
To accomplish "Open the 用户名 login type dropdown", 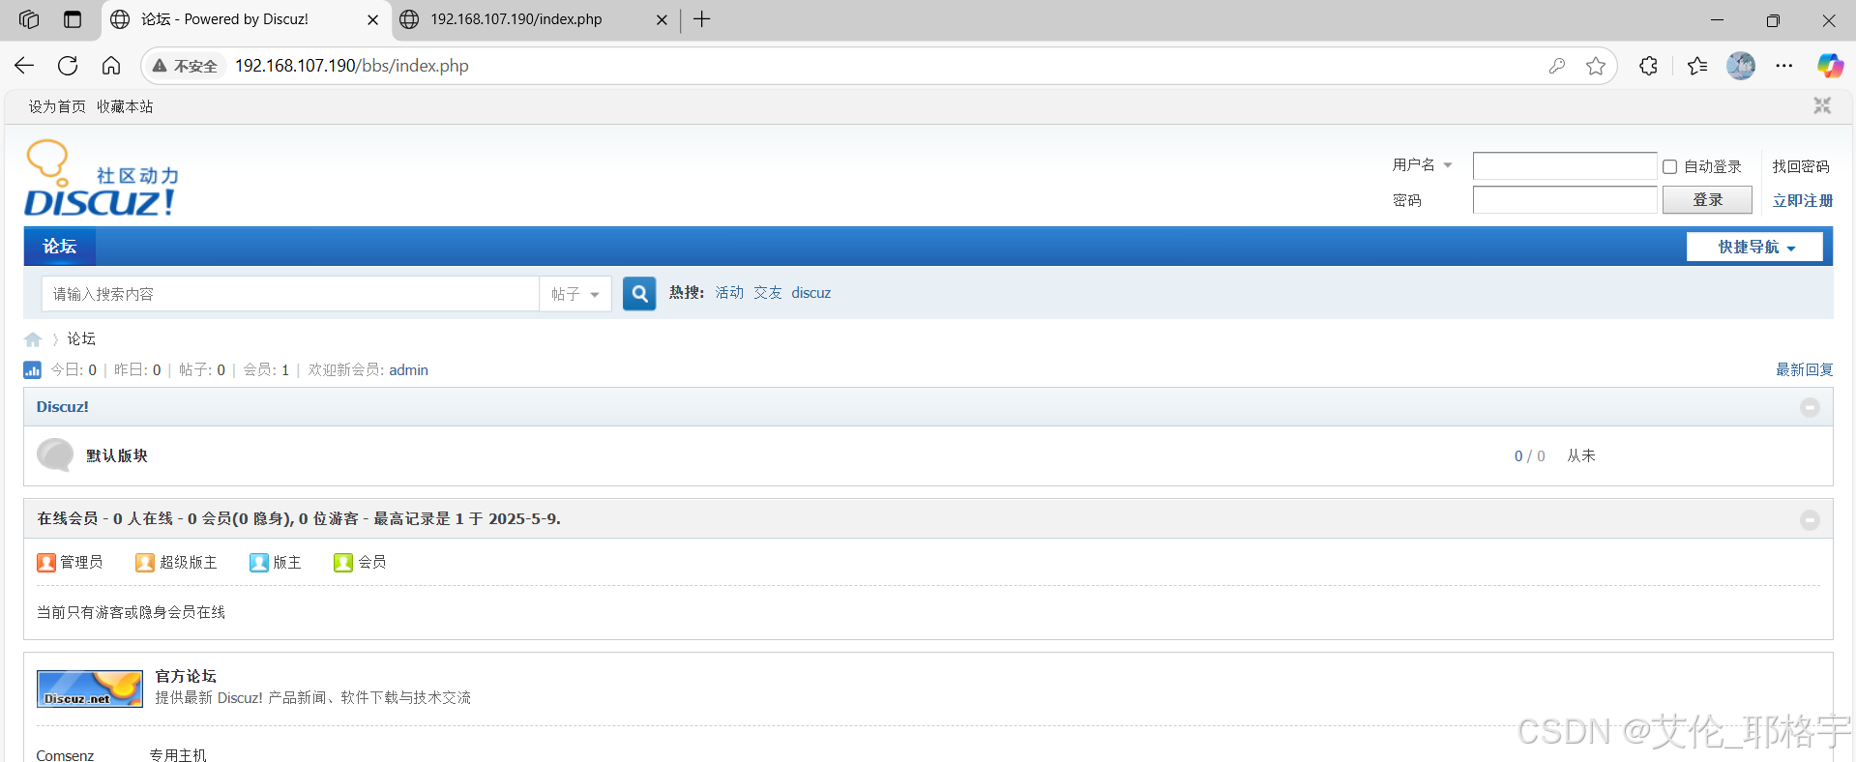I will click(1423, 165).
